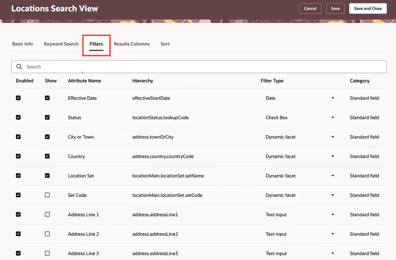Image resolution: width=396 pixels, height=260 pixels.
Task: Hide the Location Set filter via Show
Action: (x=47, y=176)
